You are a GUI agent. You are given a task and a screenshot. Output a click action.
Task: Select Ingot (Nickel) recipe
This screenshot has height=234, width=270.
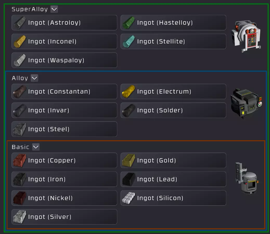65,198
